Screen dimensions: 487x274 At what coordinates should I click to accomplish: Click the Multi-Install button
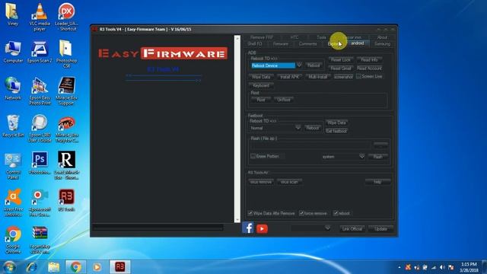[318, 77]
